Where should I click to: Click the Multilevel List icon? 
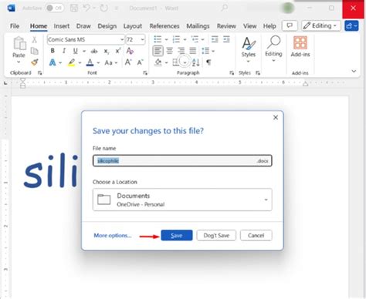pyautogui.click(x=195, y=39)
